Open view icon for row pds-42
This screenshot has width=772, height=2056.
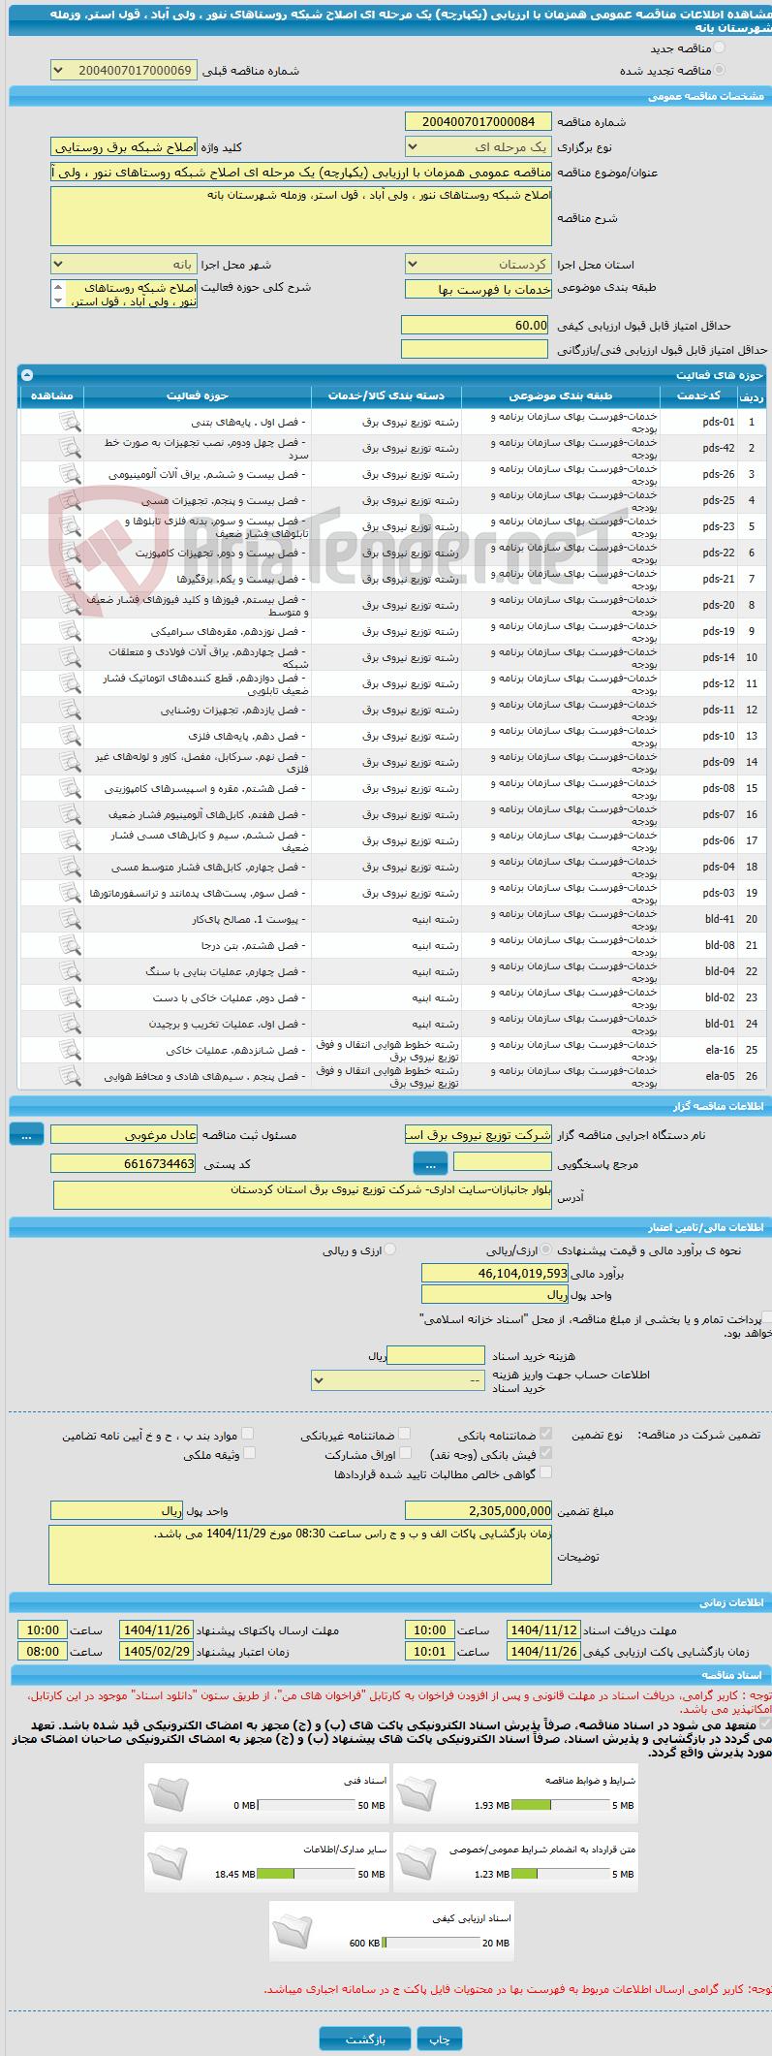click(70, 448)
